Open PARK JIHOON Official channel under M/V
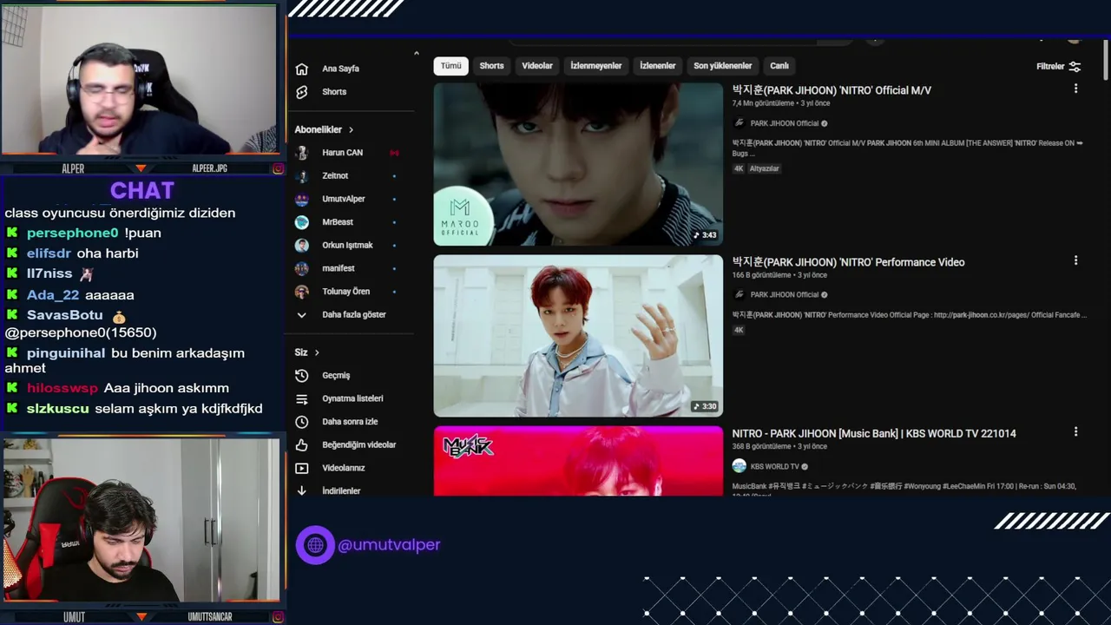This screenshot has width=1111, height=625. tap(785, 123)
